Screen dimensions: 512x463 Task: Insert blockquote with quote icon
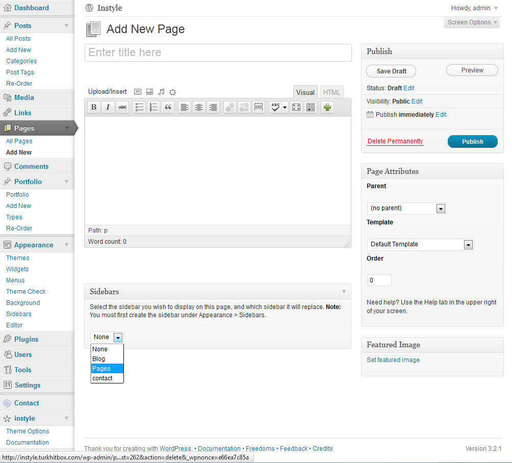tap(168, 107)
